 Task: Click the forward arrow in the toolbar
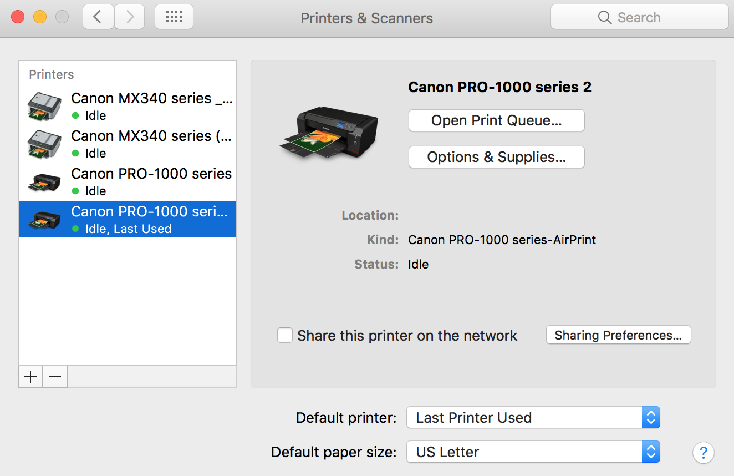130,17
